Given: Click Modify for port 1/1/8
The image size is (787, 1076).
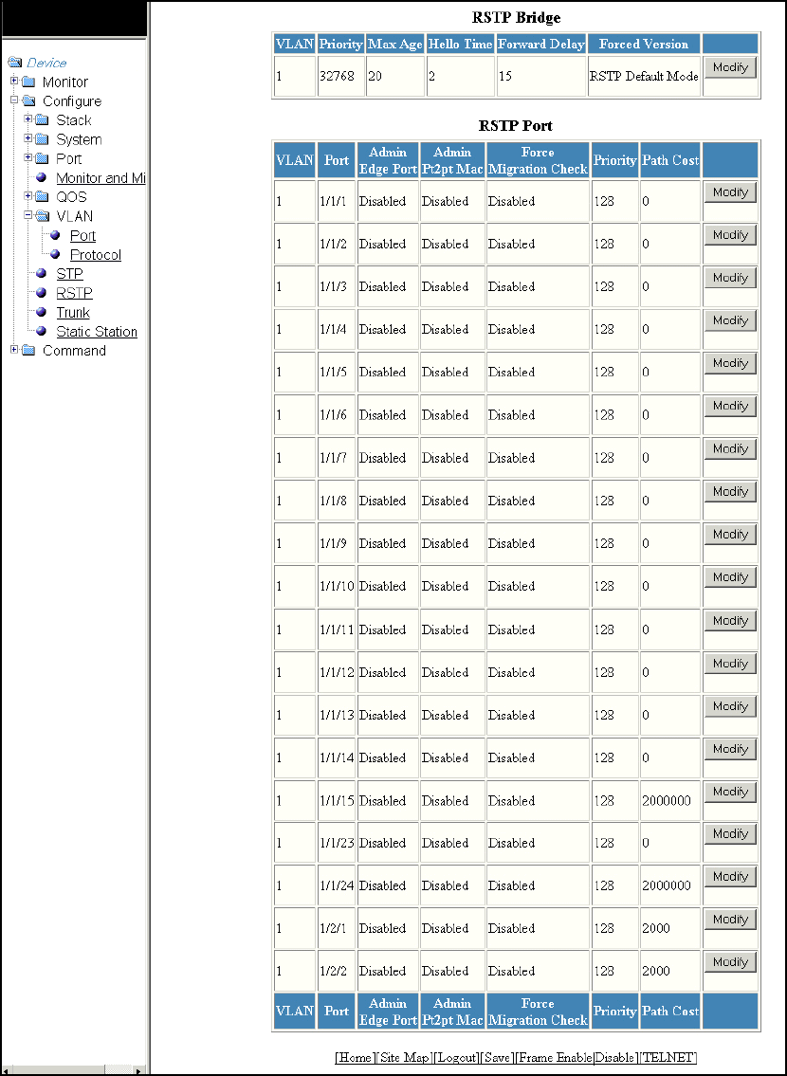Looking at the screenshot, I should coord(730,491).
